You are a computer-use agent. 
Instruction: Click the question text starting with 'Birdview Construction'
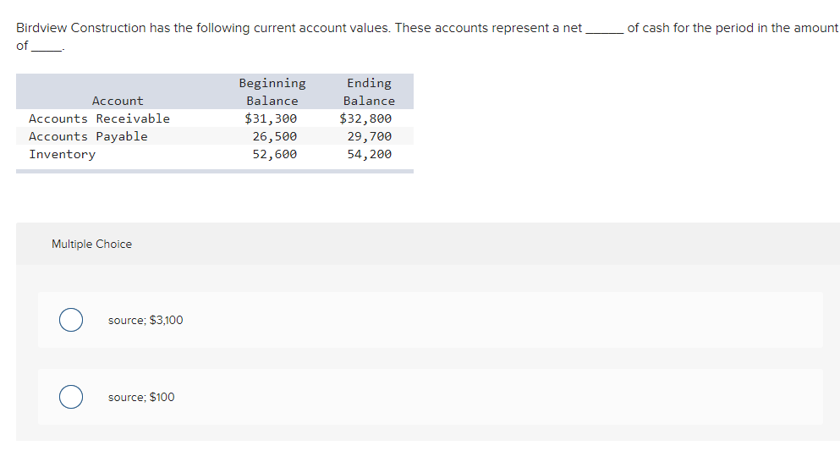pos(427,36)
